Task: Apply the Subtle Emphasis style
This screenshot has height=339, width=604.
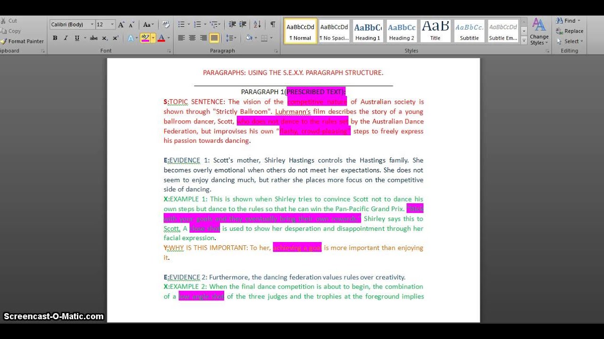Action: (503, 32)
